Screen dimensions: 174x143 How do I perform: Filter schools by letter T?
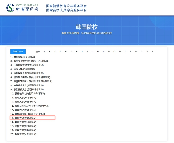tap(131, 52)
